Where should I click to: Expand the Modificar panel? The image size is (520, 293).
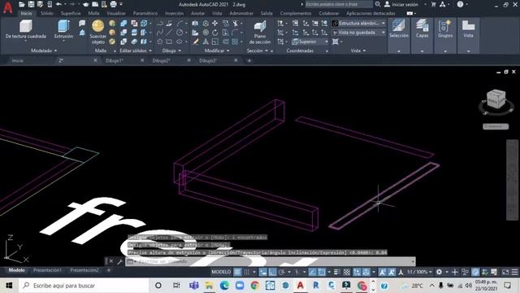[217, 50]
